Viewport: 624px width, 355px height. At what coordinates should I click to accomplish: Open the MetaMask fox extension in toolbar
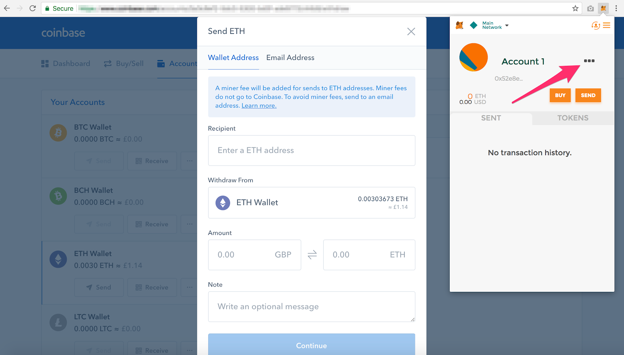[x=603, y=8]
